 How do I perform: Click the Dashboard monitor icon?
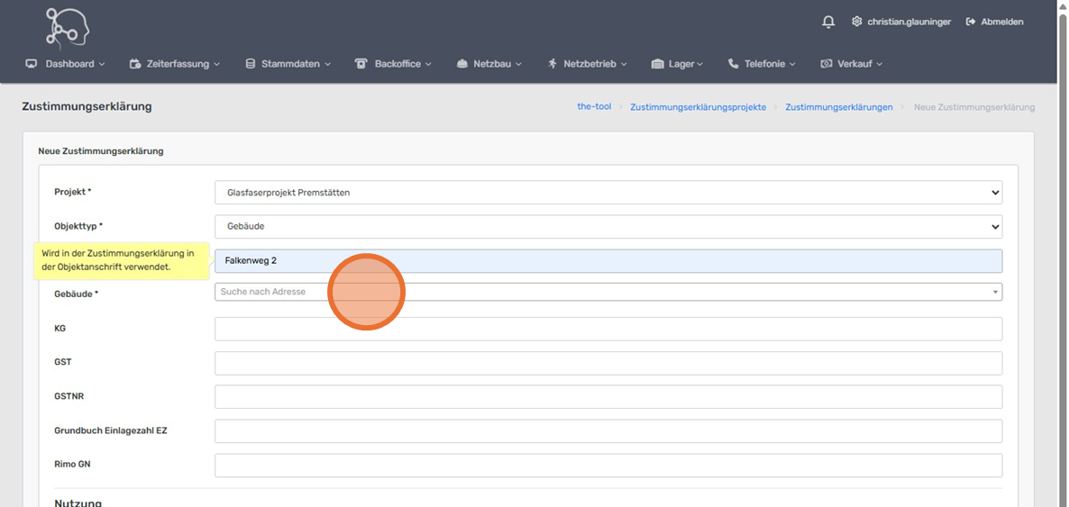[32, 64]
